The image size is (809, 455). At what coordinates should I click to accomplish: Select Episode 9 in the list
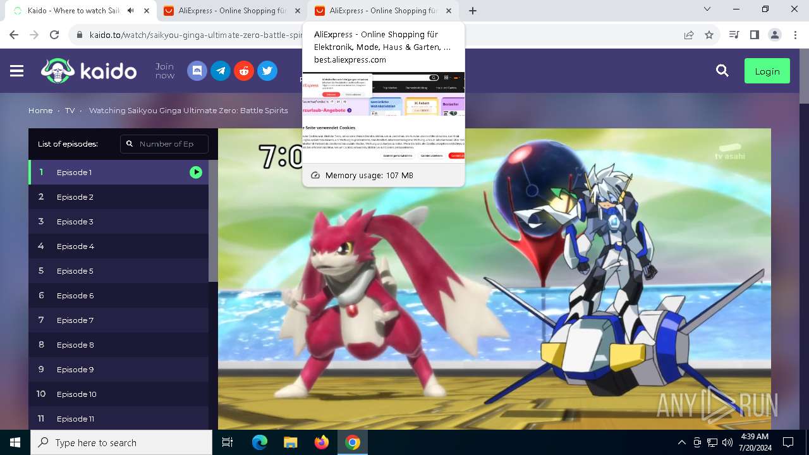click(x=118, y=369)
